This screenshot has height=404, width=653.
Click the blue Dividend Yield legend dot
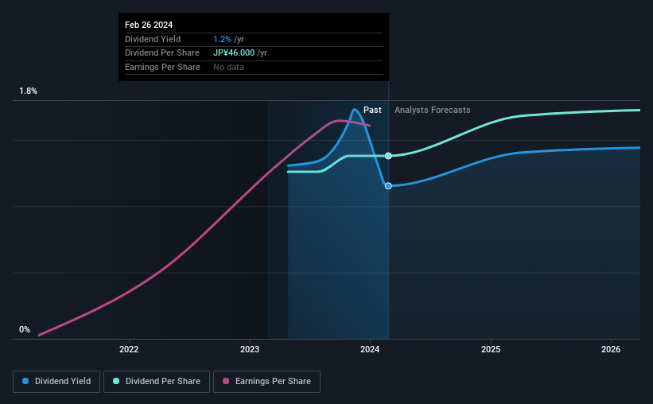(25, 381)
